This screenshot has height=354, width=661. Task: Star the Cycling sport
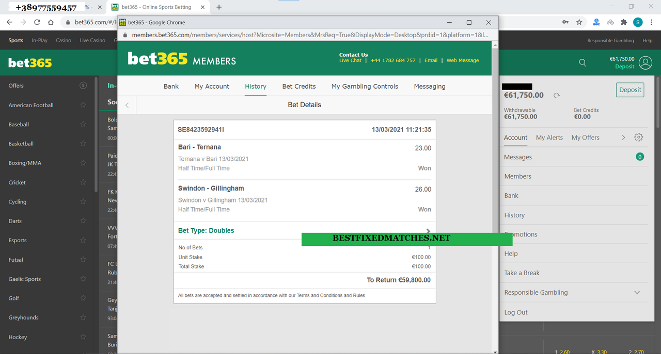(x=83, y=201)
